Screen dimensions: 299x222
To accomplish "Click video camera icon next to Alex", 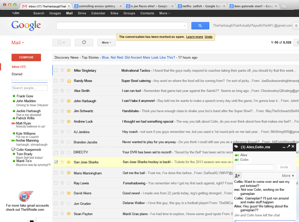I will 237,155.
